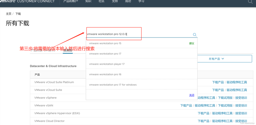Click 下载产品 for VMware vCloud Suite Platinum
Viewport: 256px width, 125px height.
218,82
